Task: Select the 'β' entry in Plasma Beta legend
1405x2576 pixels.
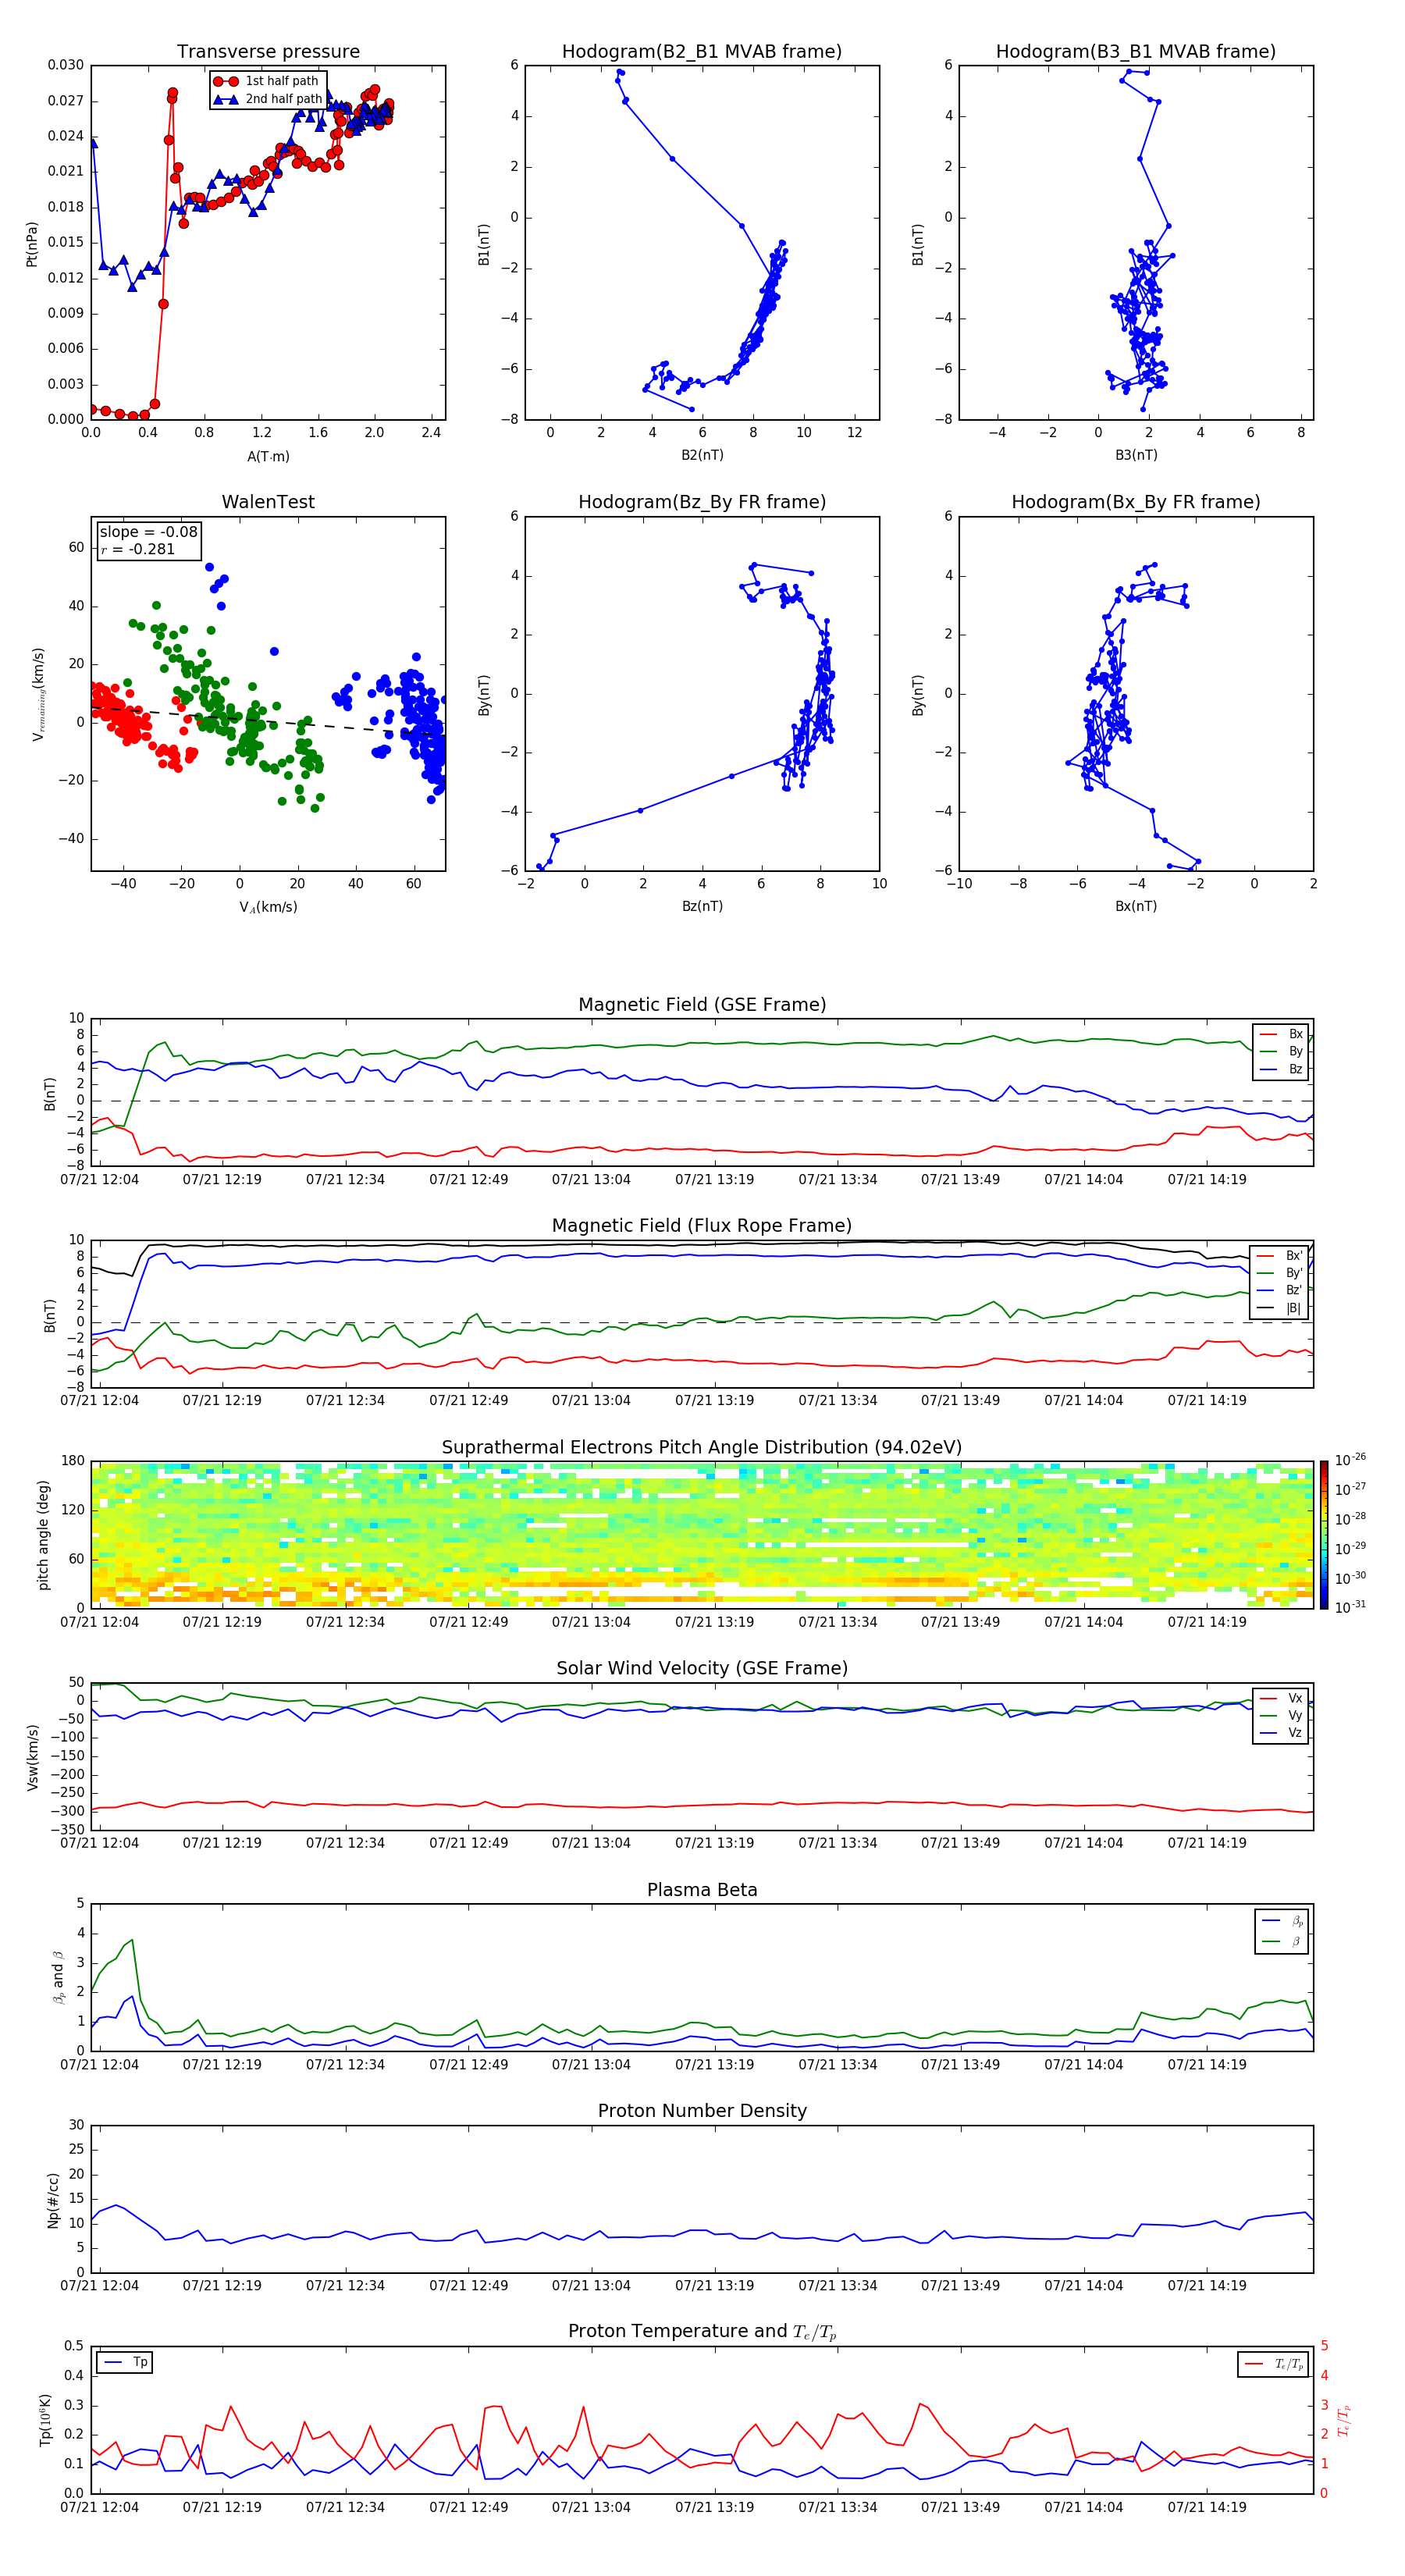Action: coord(1283,1941)
